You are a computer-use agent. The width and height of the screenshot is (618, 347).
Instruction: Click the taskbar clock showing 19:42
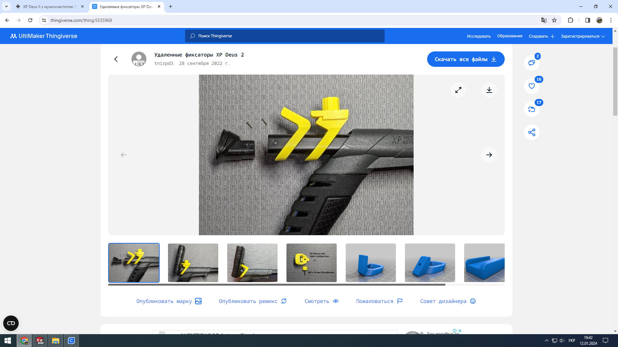point(588,341)
